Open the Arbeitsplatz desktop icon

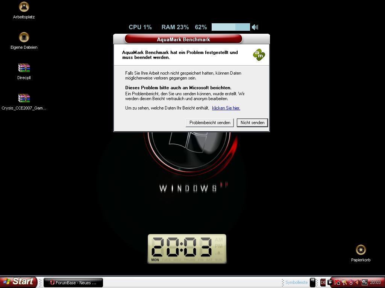24,10
